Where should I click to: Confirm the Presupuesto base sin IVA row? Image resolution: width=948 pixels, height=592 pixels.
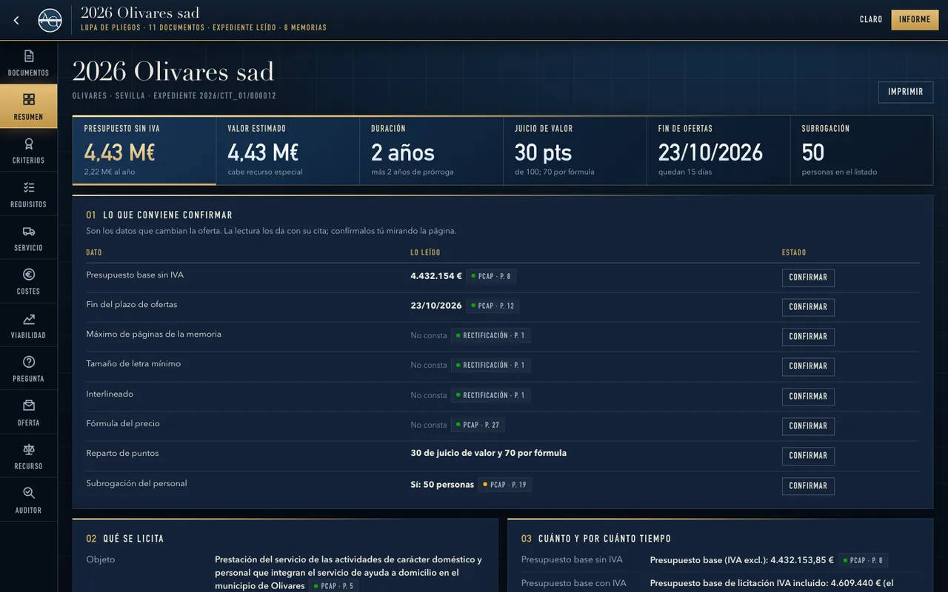pyautogui.click(x=808, y=277)
